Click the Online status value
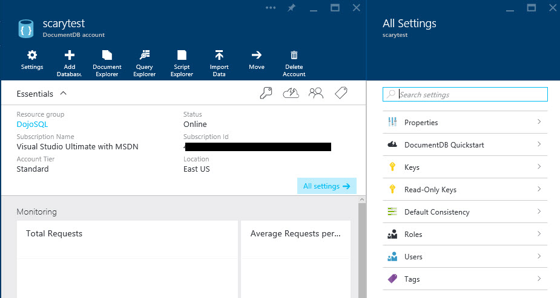This screenshot has height=298, width=560. 195,125
